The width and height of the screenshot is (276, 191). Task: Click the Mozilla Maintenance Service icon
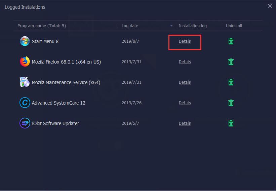[25, 82]
